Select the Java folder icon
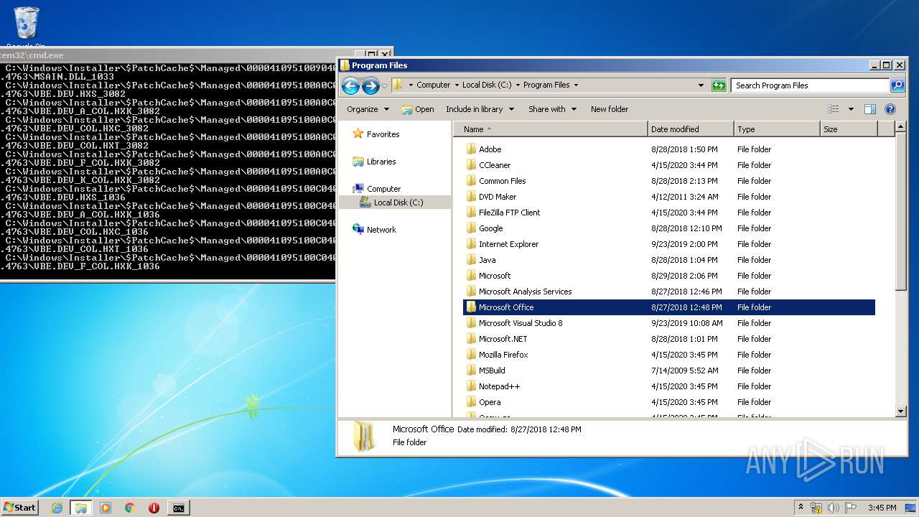Image resolution: width=919 pixels, height=517 pixels. pyautogui.click(x=471, y=260)
